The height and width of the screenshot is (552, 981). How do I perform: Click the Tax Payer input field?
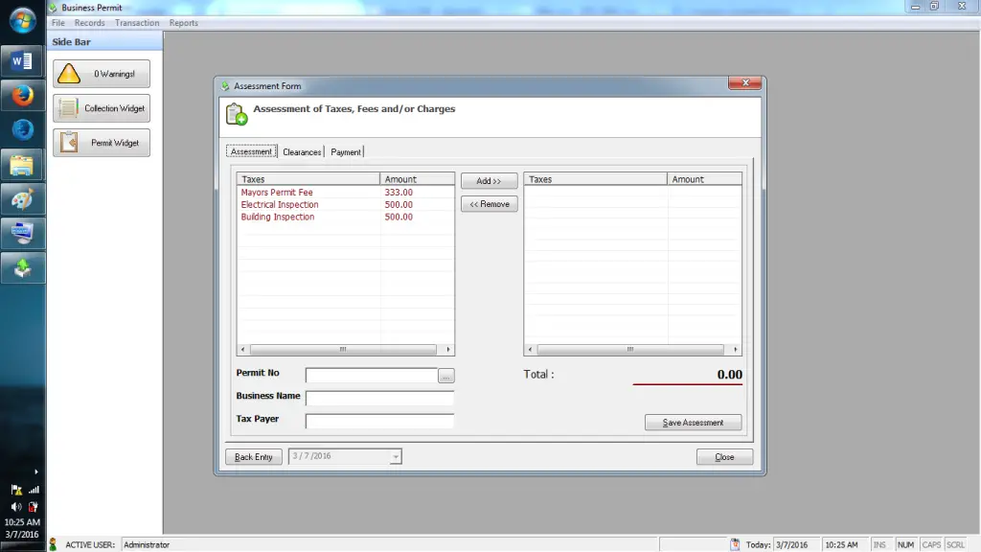(379, 422)
